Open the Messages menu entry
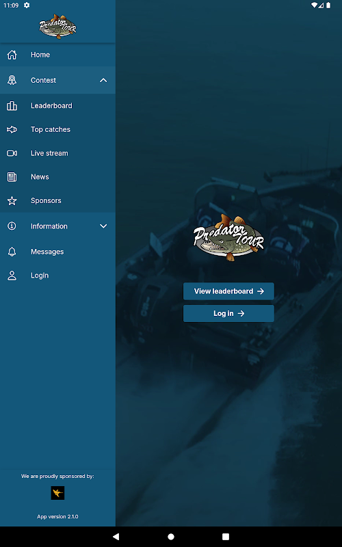 (x=57, y=252)
